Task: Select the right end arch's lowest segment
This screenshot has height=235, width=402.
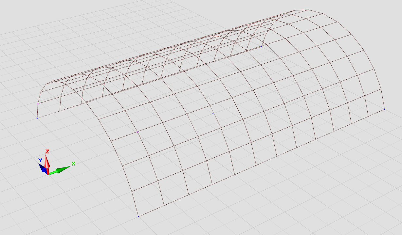Action: tap(383, 100)
